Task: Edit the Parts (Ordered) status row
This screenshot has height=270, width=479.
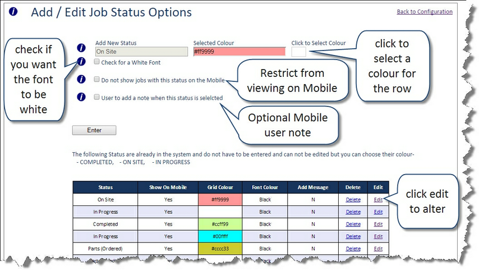Action: point(378,249)
